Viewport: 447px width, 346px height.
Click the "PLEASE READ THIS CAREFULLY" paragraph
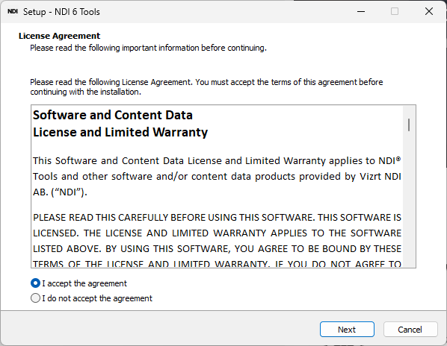[217, 241]
